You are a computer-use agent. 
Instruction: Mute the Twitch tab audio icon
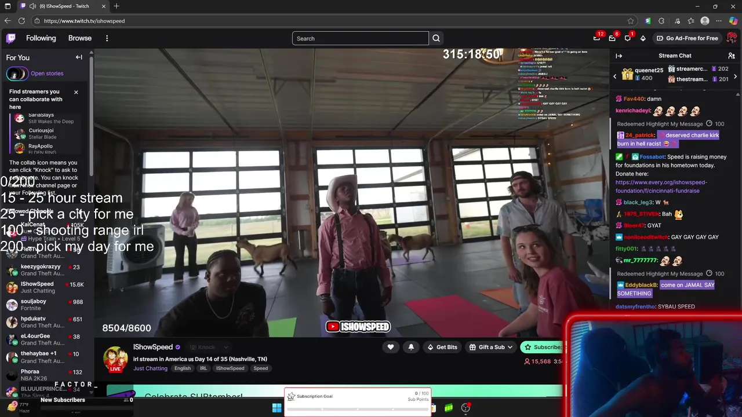tap(32, 6)
